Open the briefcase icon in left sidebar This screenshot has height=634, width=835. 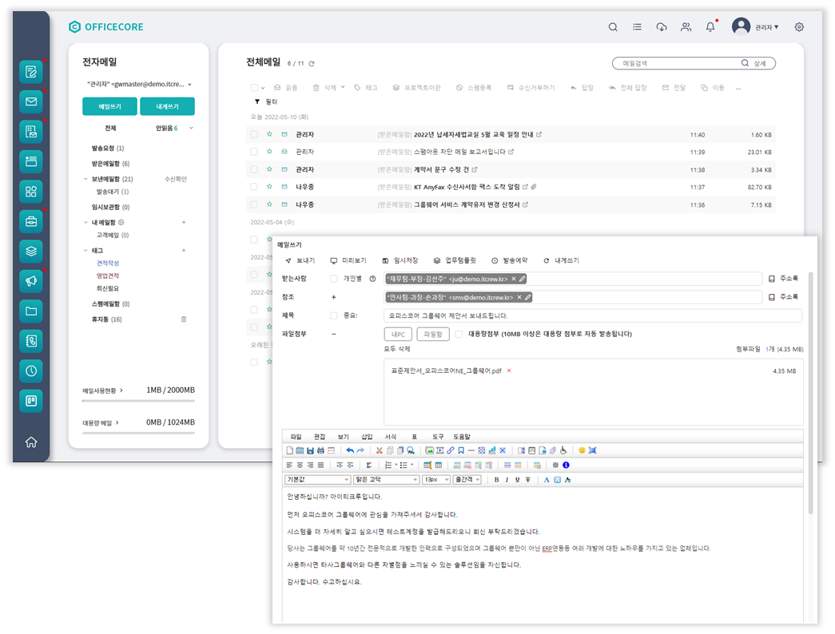pyautogui.click(x=31, y=221)
